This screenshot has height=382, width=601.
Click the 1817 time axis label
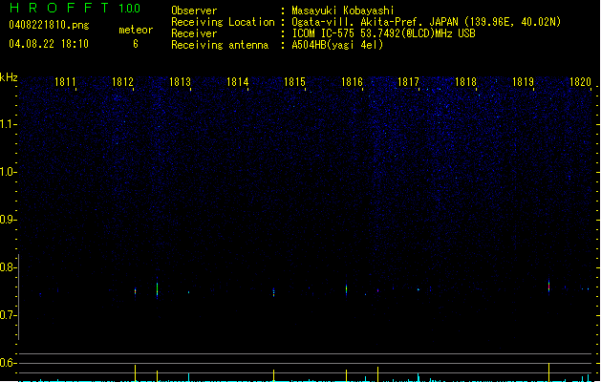click(408, 82)
